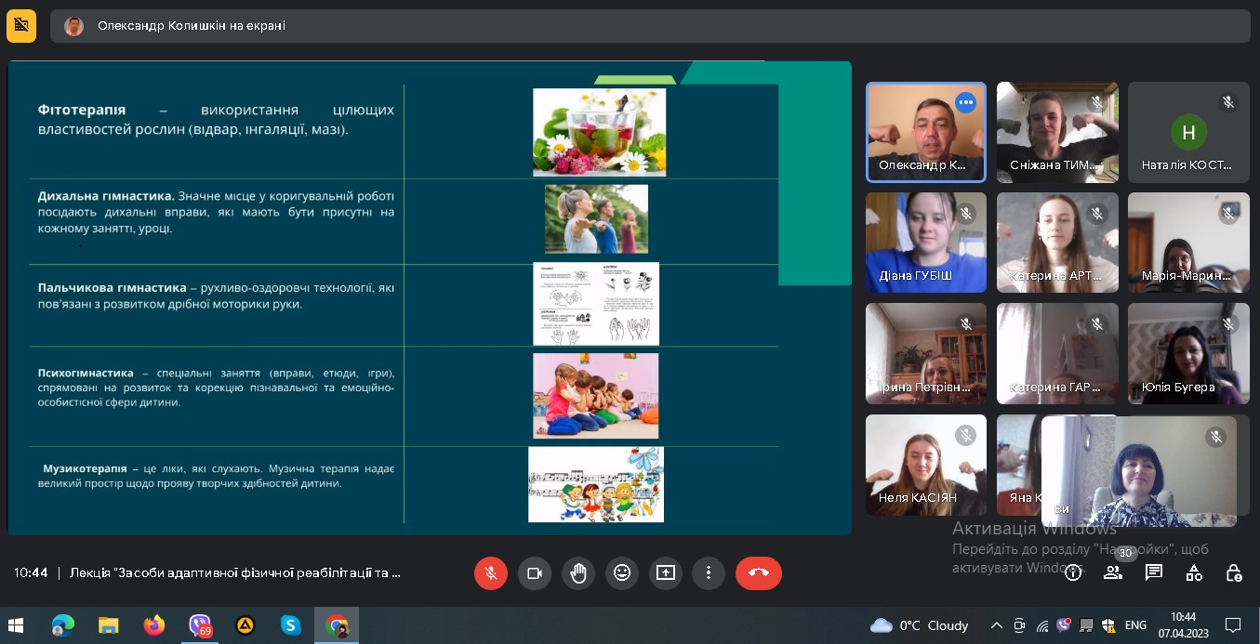Open Viber from the taskbar

(x=200, y=625)
